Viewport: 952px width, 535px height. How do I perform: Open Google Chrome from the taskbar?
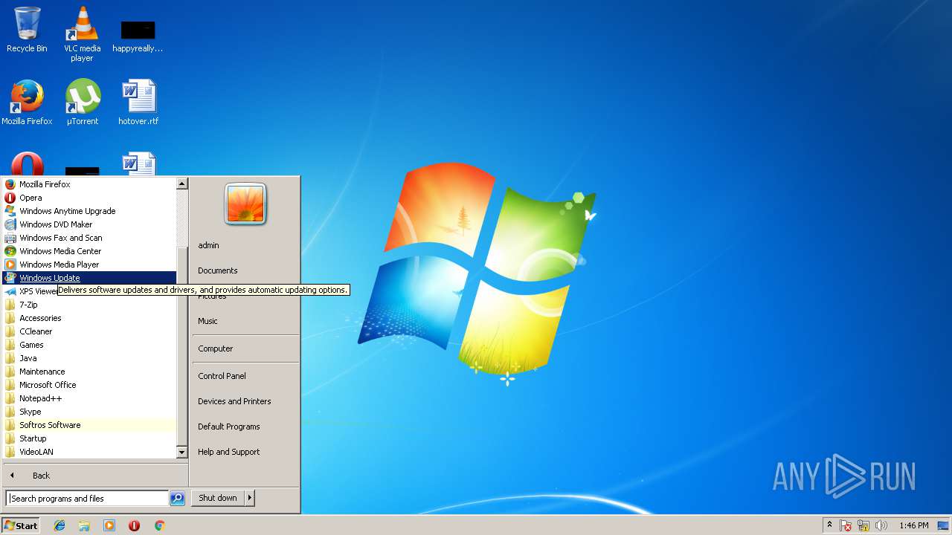click(159, 525)
